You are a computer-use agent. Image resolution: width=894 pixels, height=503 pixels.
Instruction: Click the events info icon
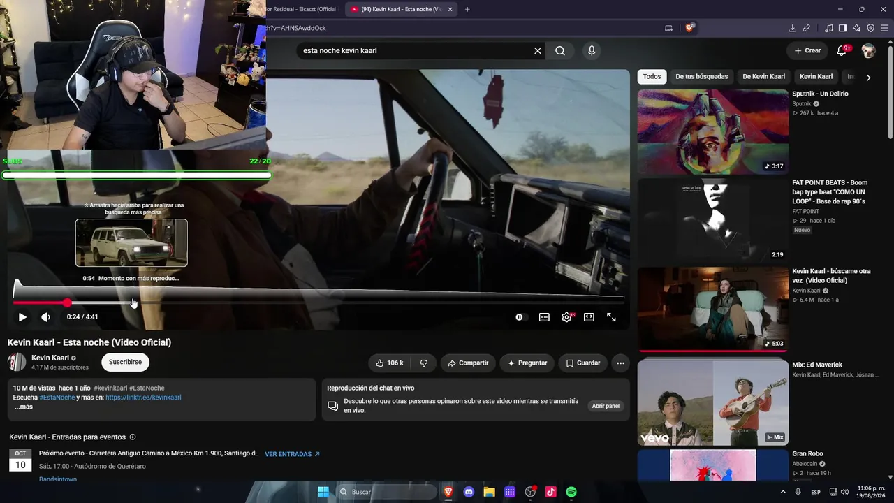pos(133,437)
